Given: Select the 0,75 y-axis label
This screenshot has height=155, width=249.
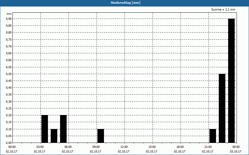Looking at the screenshot, I should point(9,40).
